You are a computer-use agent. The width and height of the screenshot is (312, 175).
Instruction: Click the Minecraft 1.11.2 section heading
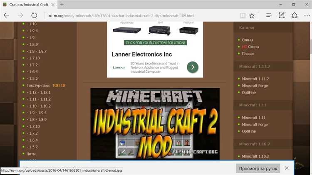click(x=254, y=67)
